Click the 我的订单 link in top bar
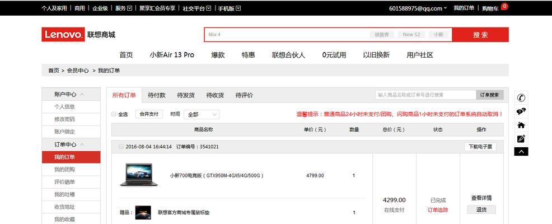Viewport: 552px width, 224px height. click(x=464, y=8)
